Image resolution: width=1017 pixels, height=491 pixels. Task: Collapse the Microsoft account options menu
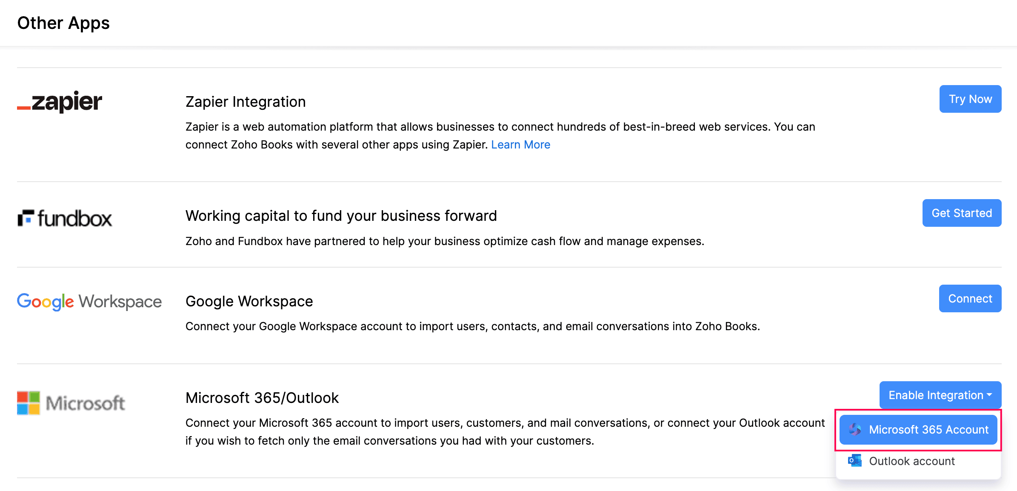pyautogui.click(x=940, y=395)
